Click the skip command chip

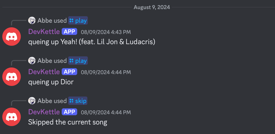78,101
